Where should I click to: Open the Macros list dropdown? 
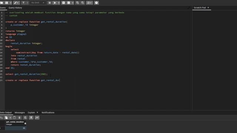[x=89, y=3]
